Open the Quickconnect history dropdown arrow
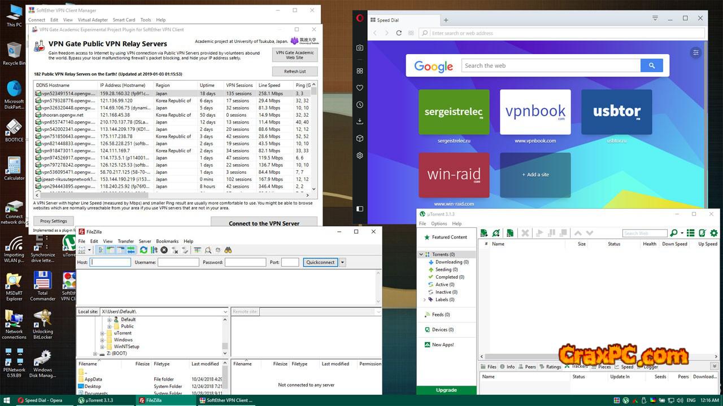Screen dimensions: 723x406 (342, 262)
